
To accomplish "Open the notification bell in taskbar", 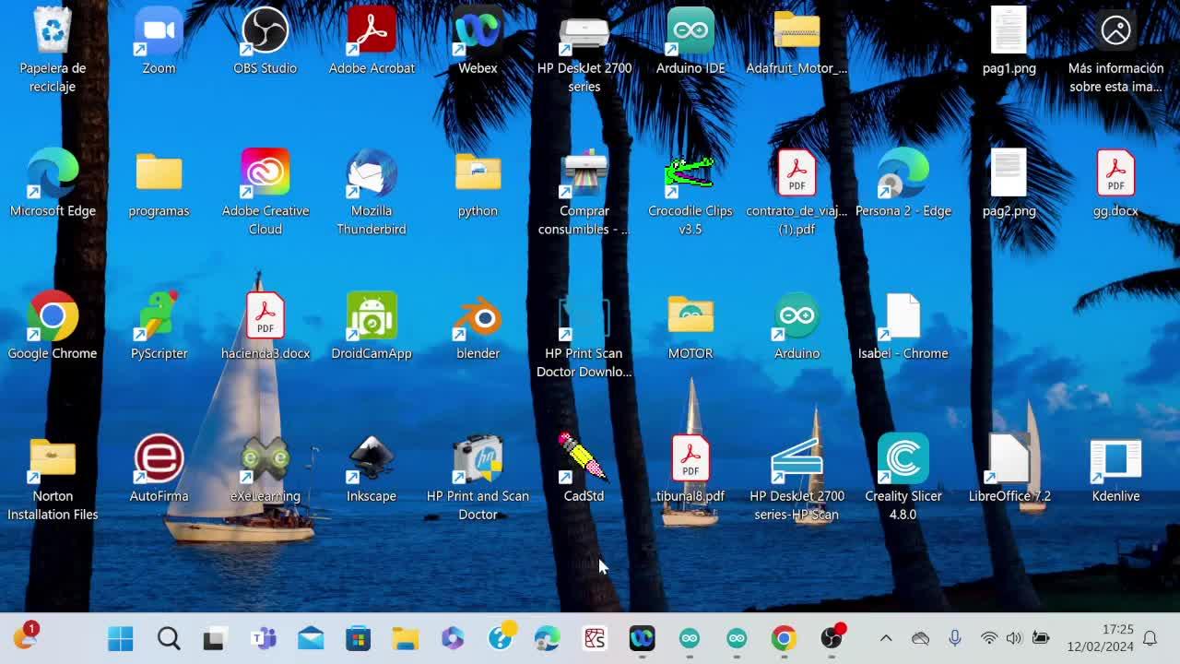I will click(1150, 638).
